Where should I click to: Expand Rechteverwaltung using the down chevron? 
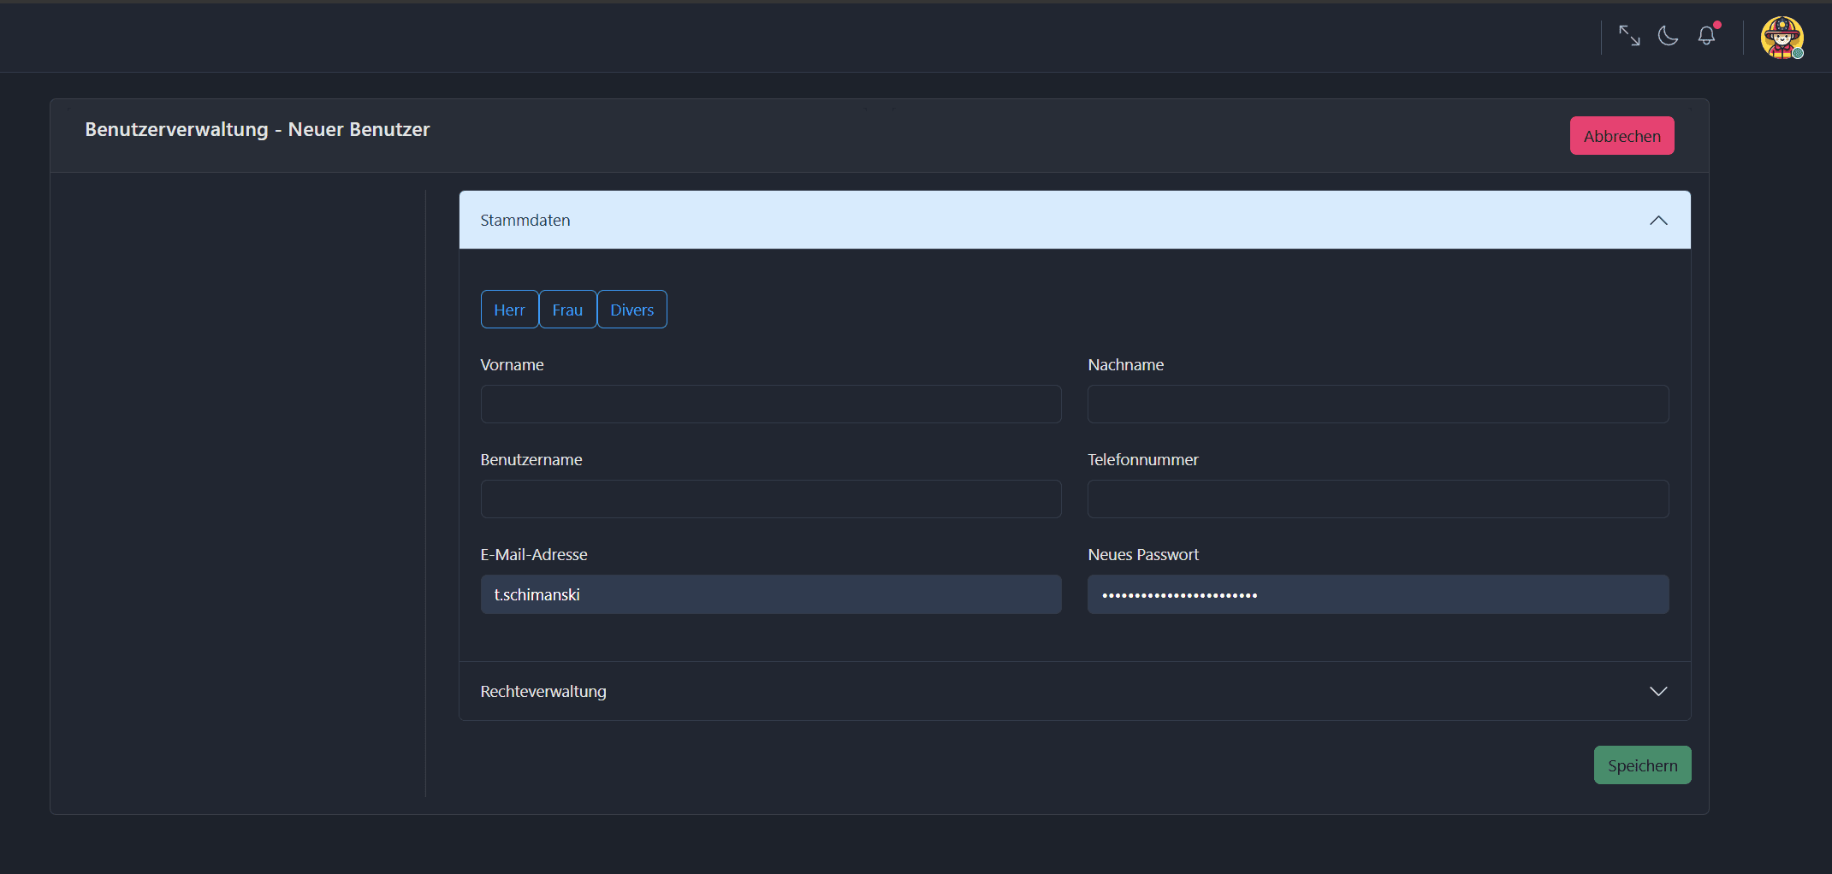coord(1658,691)
